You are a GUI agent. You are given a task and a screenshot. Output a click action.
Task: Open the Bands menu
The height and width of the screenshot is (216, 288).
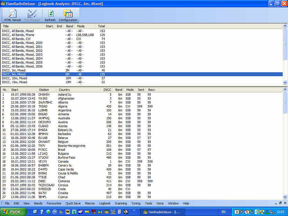(38, 203)
